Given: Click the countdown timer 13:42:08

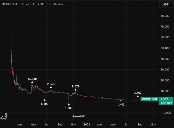Looking at the screenshot, I should pyautogui.click(x=166, y=103).
